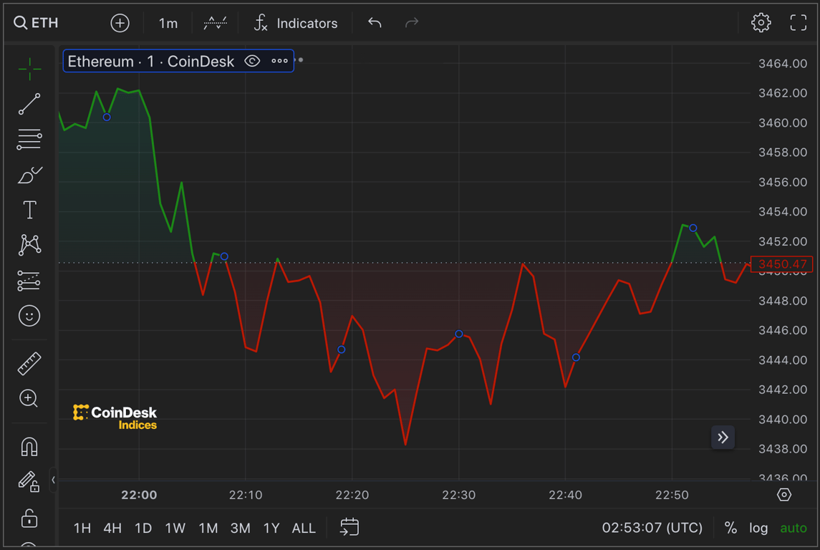
Task: Set time range to 1W
Action: (x=175, y=528)
